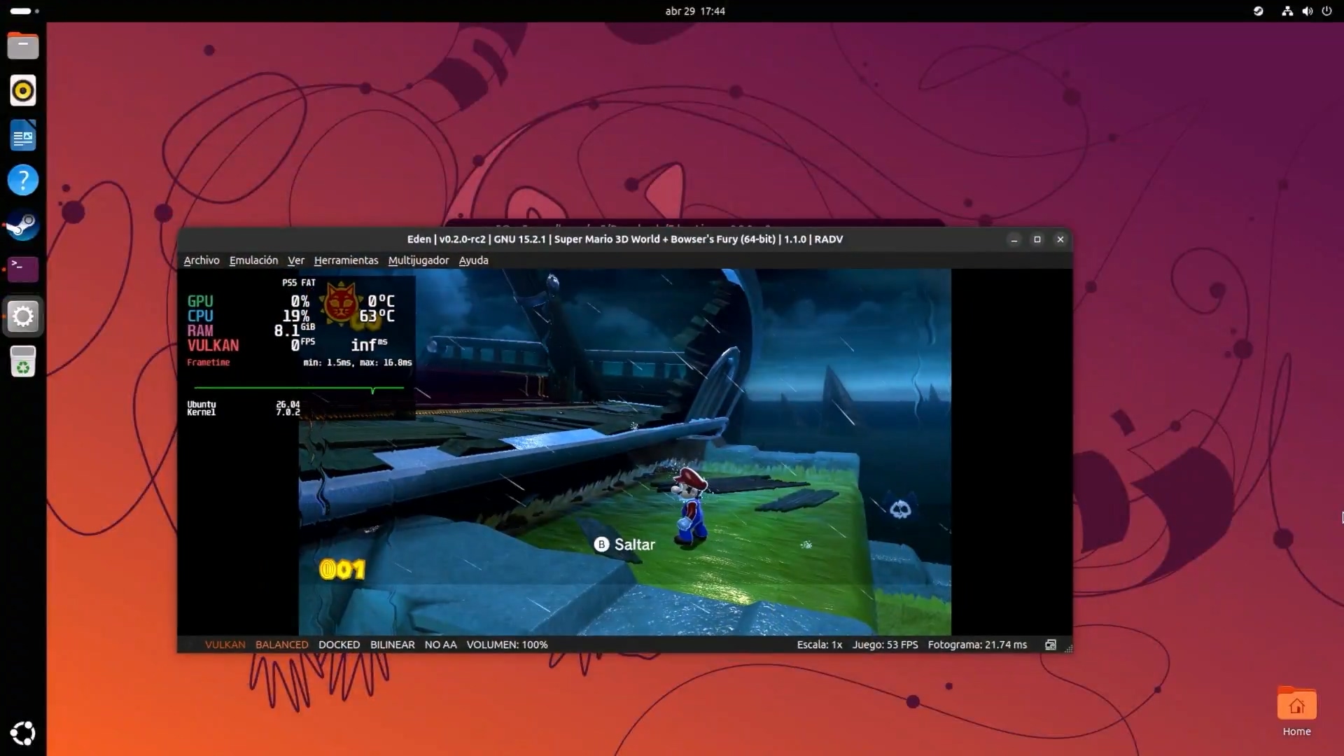Click the cat shine icon in the game view
The height and width of the screenshot is (756, 1344).
[x=340, y=302]
